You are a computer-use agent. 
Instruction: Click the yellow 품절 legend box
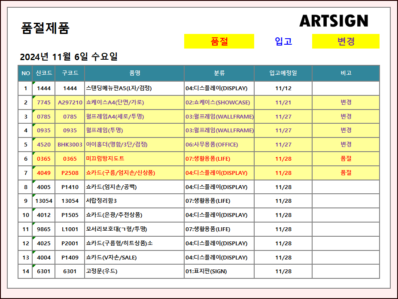219,41
